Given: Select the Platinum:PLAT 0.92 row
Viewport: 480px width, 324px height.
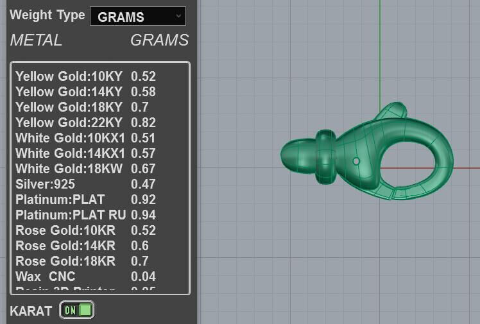Looking at the screenshot, I should coord(86,200).
